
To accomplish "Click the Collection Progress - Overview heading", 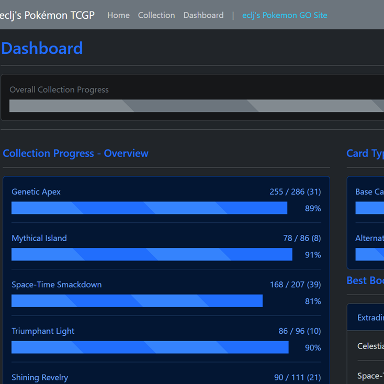I will click(75, 153).
